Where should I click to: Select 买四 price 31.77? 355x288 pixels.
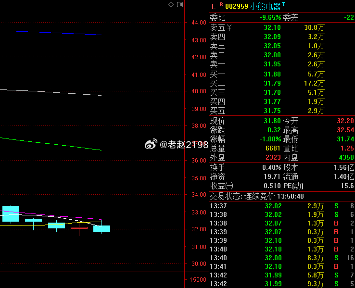272,101
